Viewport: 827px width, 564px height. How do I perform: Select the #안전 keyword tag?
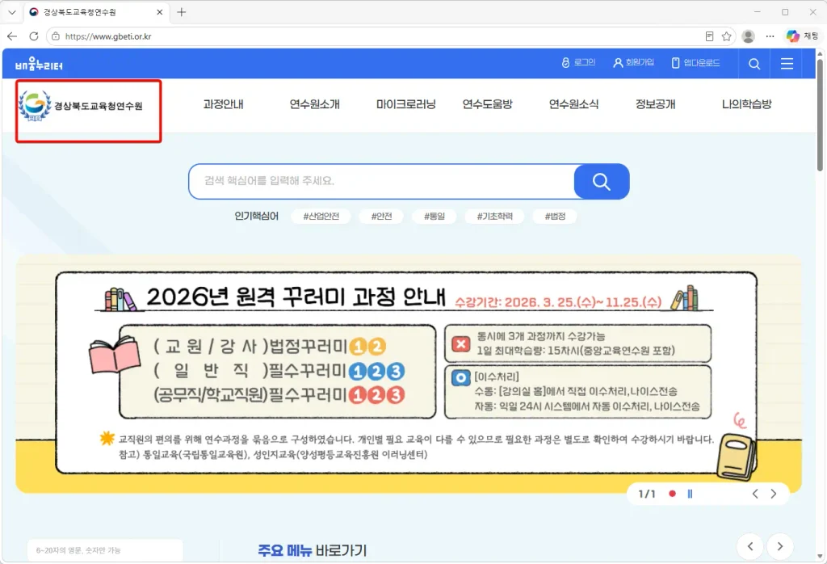(x=381, y=217)
